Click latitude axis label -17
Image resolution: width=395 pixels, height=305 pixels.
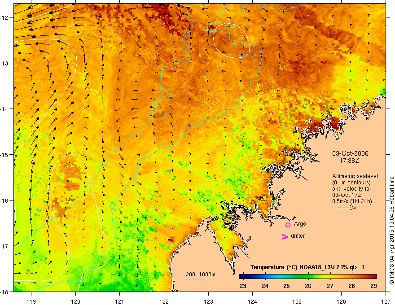[x=5, y=246]
